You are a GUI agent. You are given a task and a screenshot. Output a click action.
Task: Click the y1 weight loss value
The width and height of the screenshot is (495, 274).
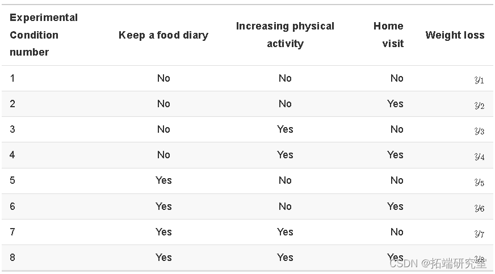[x=479, y=79]
